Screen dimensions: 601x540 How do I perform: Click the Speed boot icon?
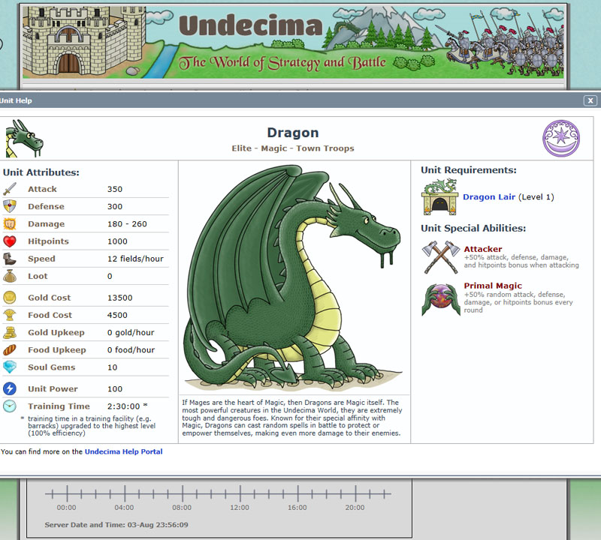pyautogui.click(x=11, y=258)
